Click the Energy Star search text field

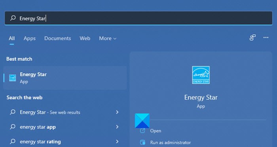coord(138,18)
